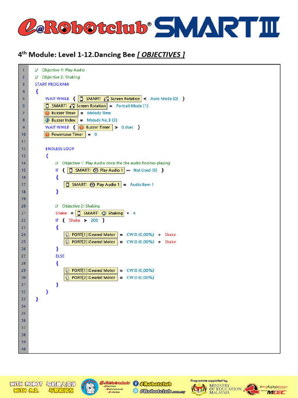Click the value '200' in the IF condition
The width and height of the screenshot is (298, 398).
(94, 221)
